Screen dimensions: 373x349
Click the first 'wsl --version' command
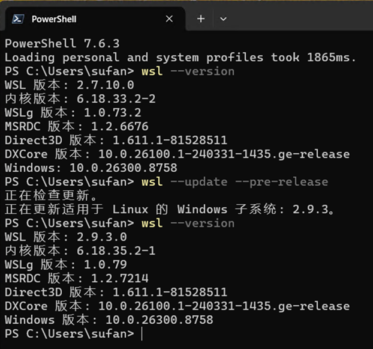(188, 71)
